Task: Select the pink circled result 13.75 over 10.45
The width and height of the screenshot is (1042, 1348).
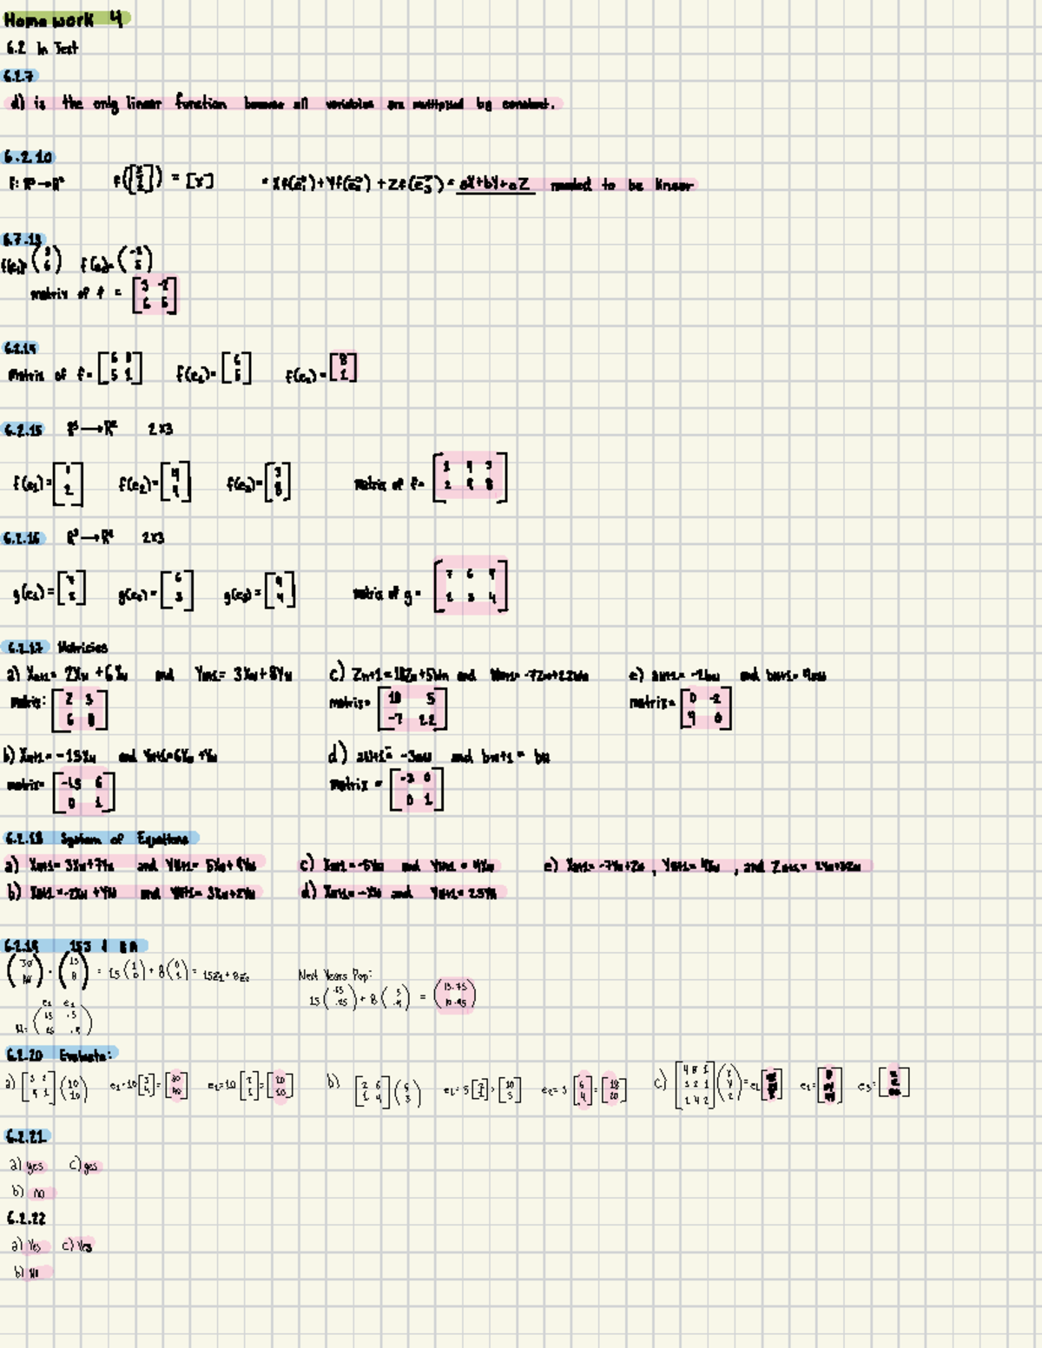Action: click(x=455, y=995)
